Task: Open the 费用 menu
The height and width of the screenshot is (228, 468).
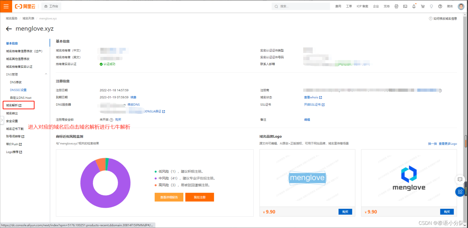Action: pos(338,6)
